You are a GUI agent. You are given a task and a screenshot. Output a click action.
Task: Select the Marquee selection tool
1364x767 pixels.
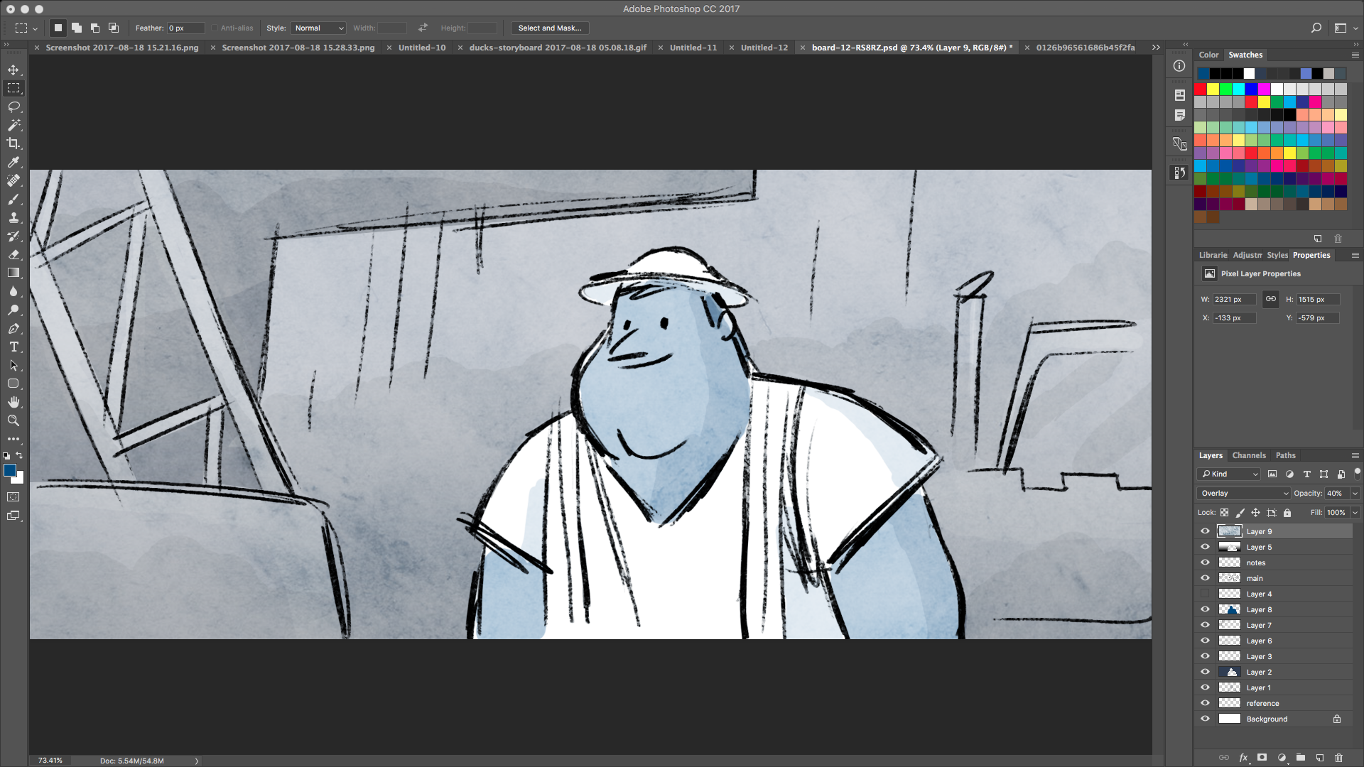point(14,88)
